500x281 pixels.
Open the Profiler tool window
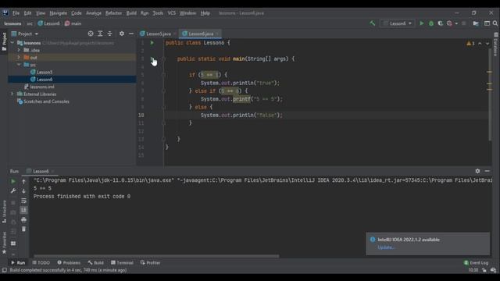coord(150,262)
